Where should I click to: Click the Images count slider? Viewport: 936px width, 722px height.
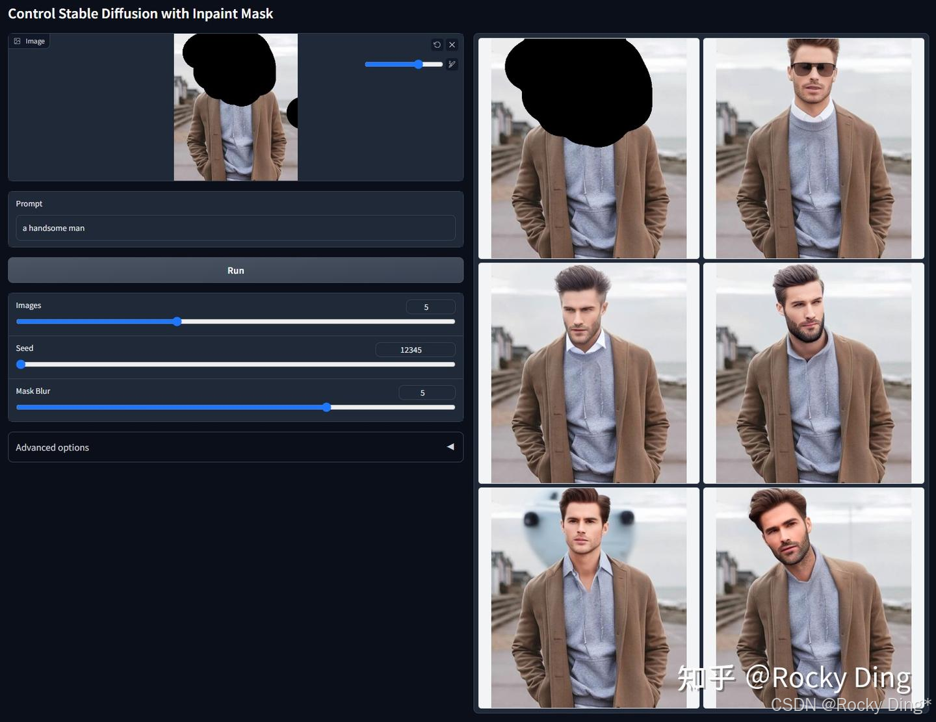click(177, 321)
